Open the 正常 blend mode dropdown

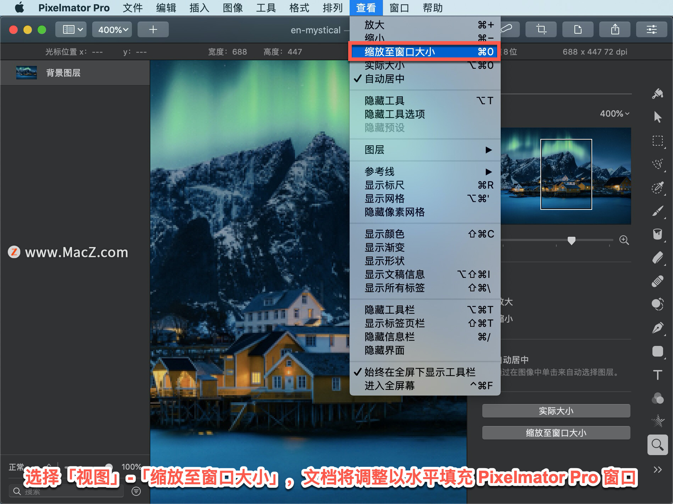click(x=30, y=467)
